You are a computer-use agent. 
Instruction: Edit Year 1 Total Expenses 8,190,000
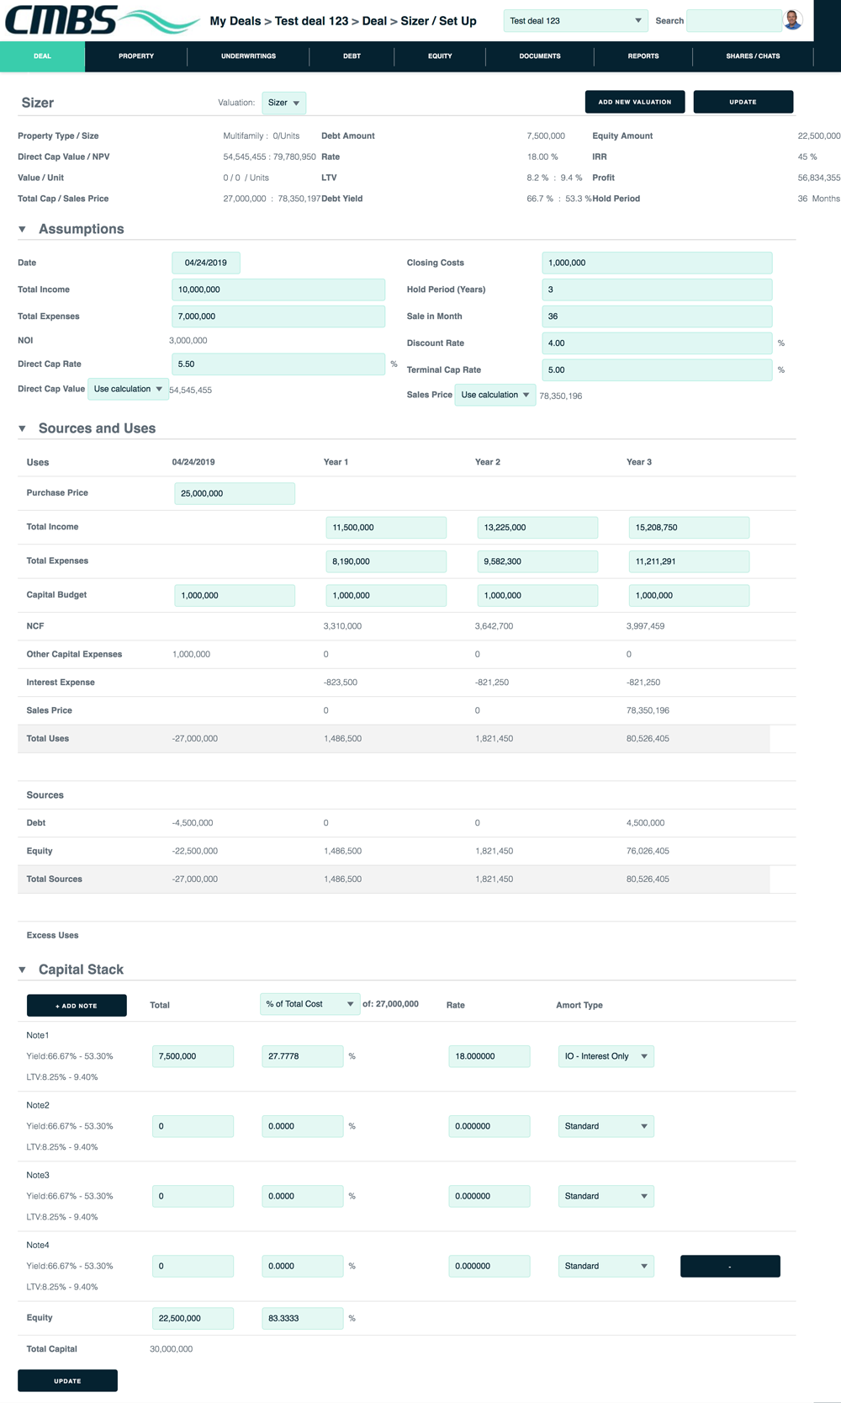(386, 561)
